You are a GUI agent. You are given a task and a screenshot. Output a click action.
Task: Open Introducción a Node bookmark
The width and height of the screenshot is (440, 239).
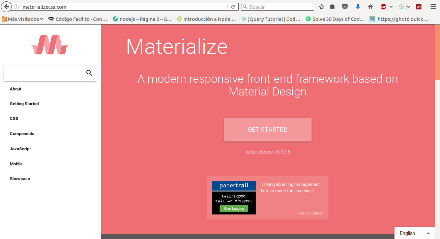tap(207, 19)
